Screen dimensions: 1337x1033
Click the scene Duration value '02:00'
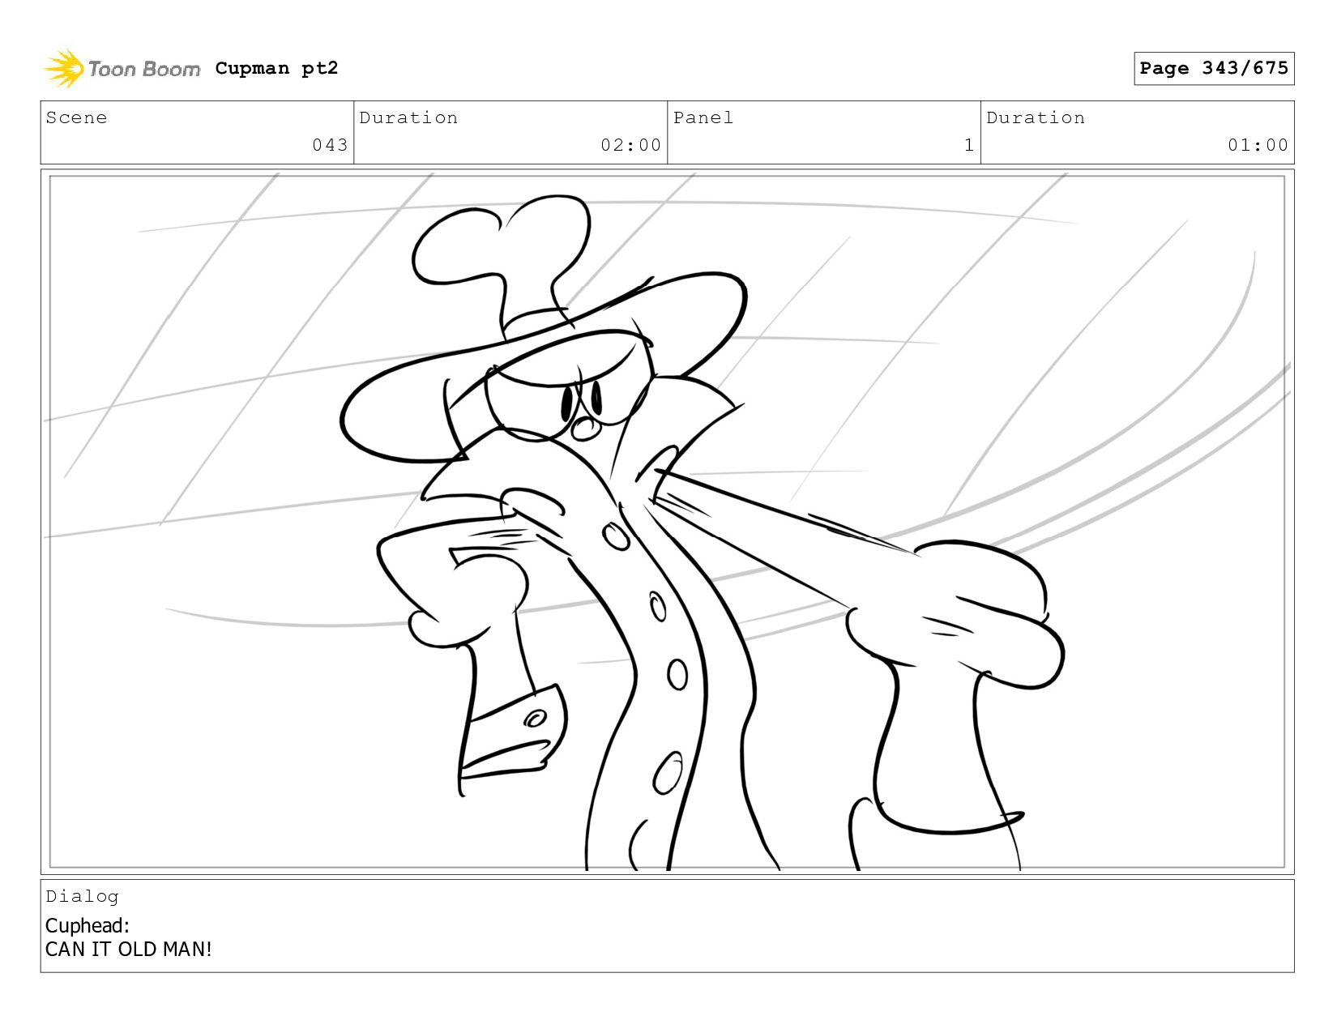click(630, 145)
